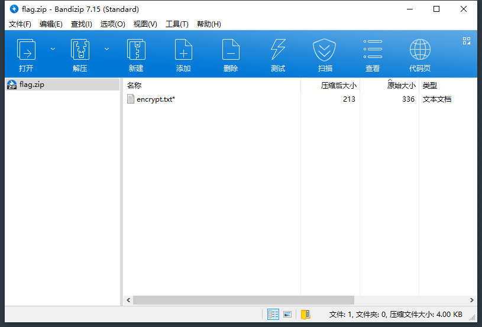
Task: Click the encrypt.txt document file icon
Action: point(131,99)
